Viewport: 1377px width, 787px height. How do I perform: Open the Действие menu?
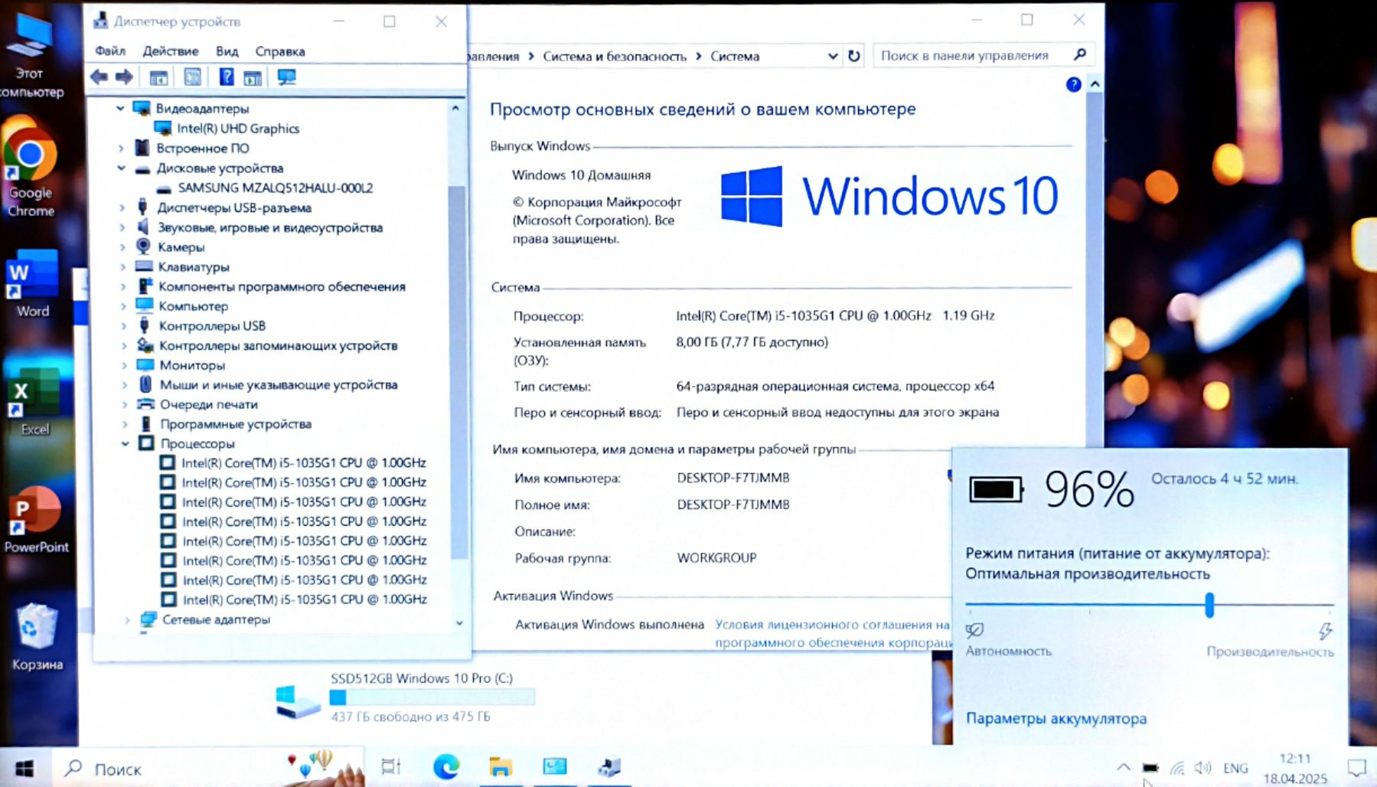(x=171, y=51)
